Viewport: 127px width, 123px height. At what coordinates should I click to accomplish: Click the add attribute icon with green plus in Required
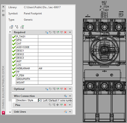[x=58, y=32]
